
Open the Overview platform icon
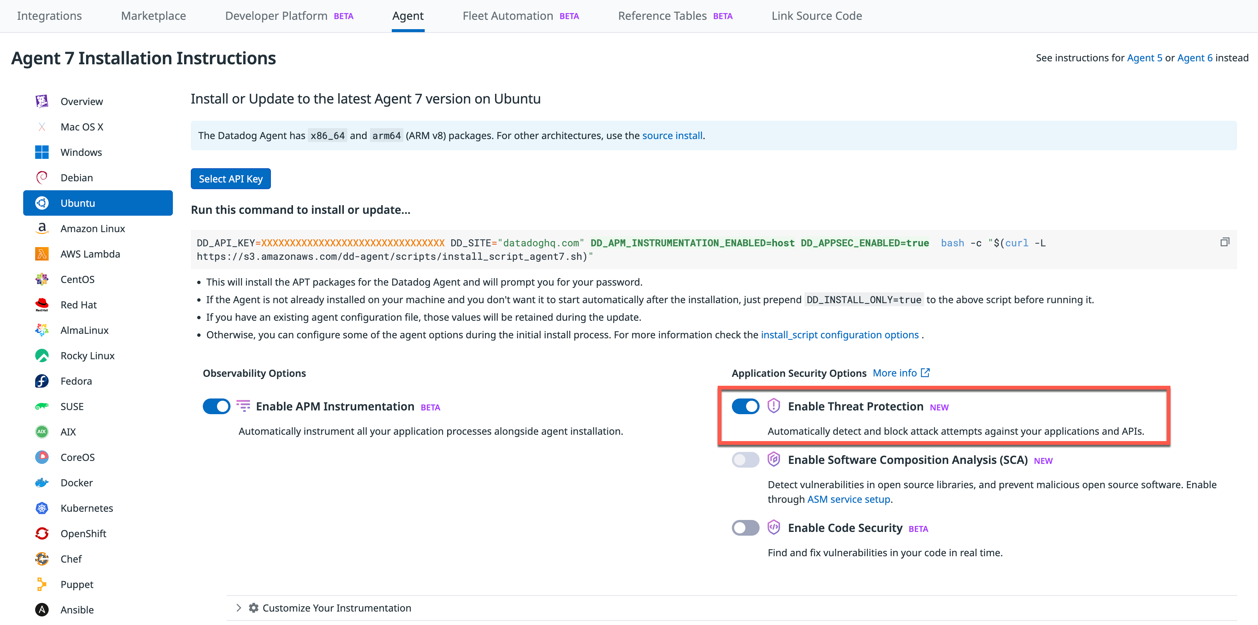tap(42, 101)
